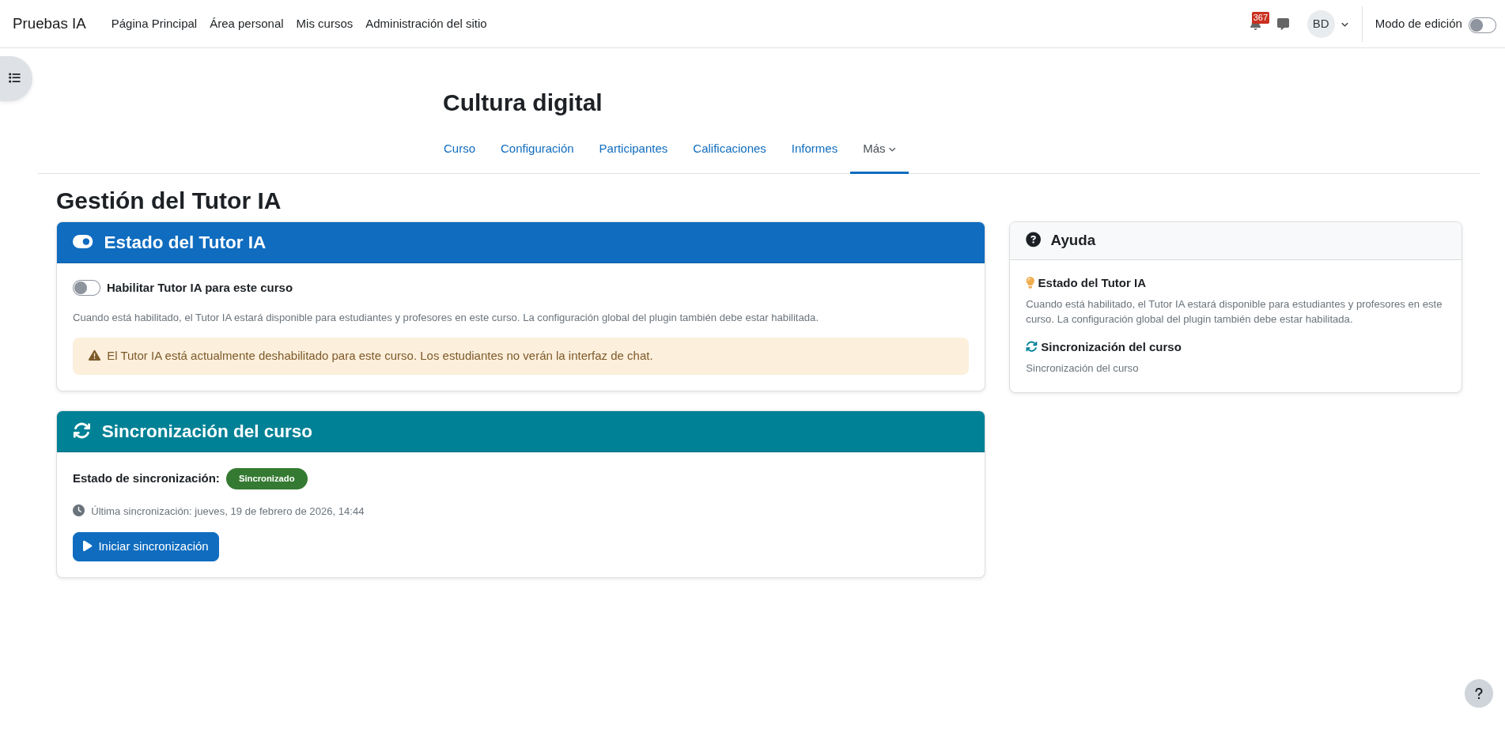The image size is (1505, 733).
Task: Open the messaging chat bubble icon
Action: 1283,25
